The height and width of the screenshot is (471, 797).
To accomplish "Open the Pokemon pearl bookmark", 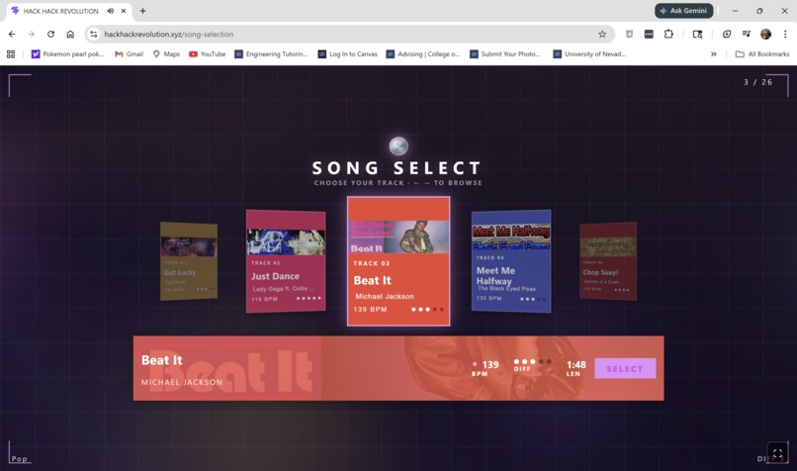I will pos(67,53).
